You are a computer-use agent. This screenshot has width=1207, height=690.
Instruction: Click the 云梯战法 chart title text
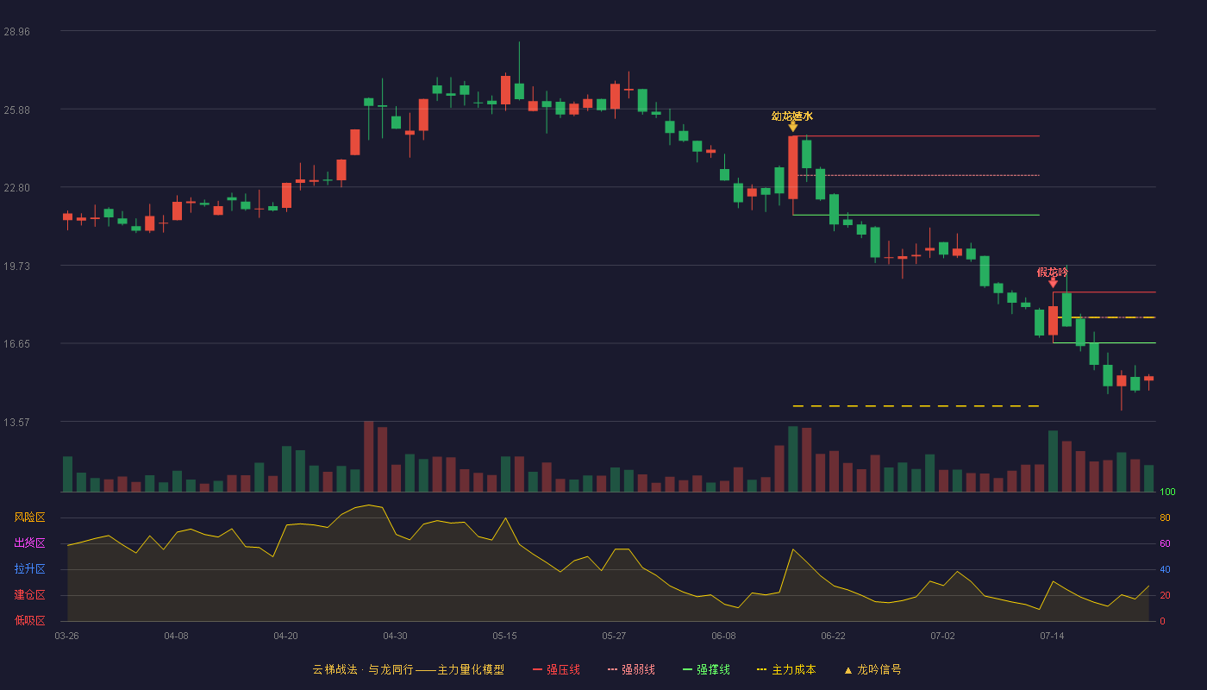[x=335, y=669]
